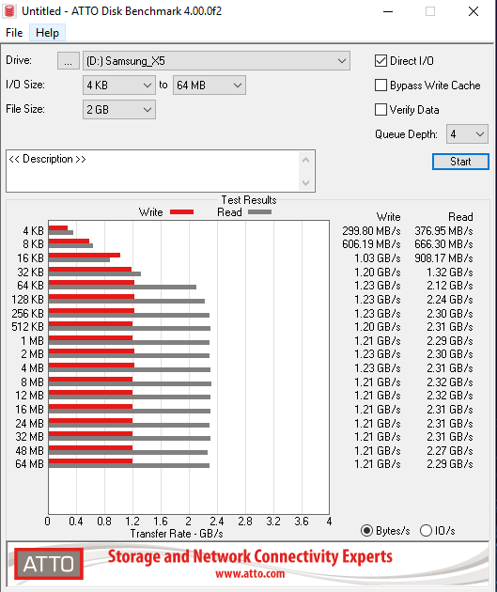The width and height of the screenshot is (497, 592).
Task: Switch results to IO/s
Action: (x=426, y=531)
